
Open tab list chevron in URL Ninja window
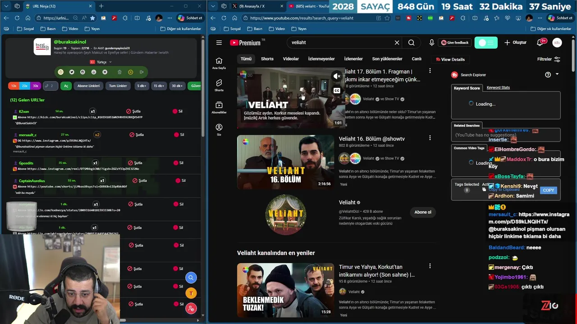(6, 6)
